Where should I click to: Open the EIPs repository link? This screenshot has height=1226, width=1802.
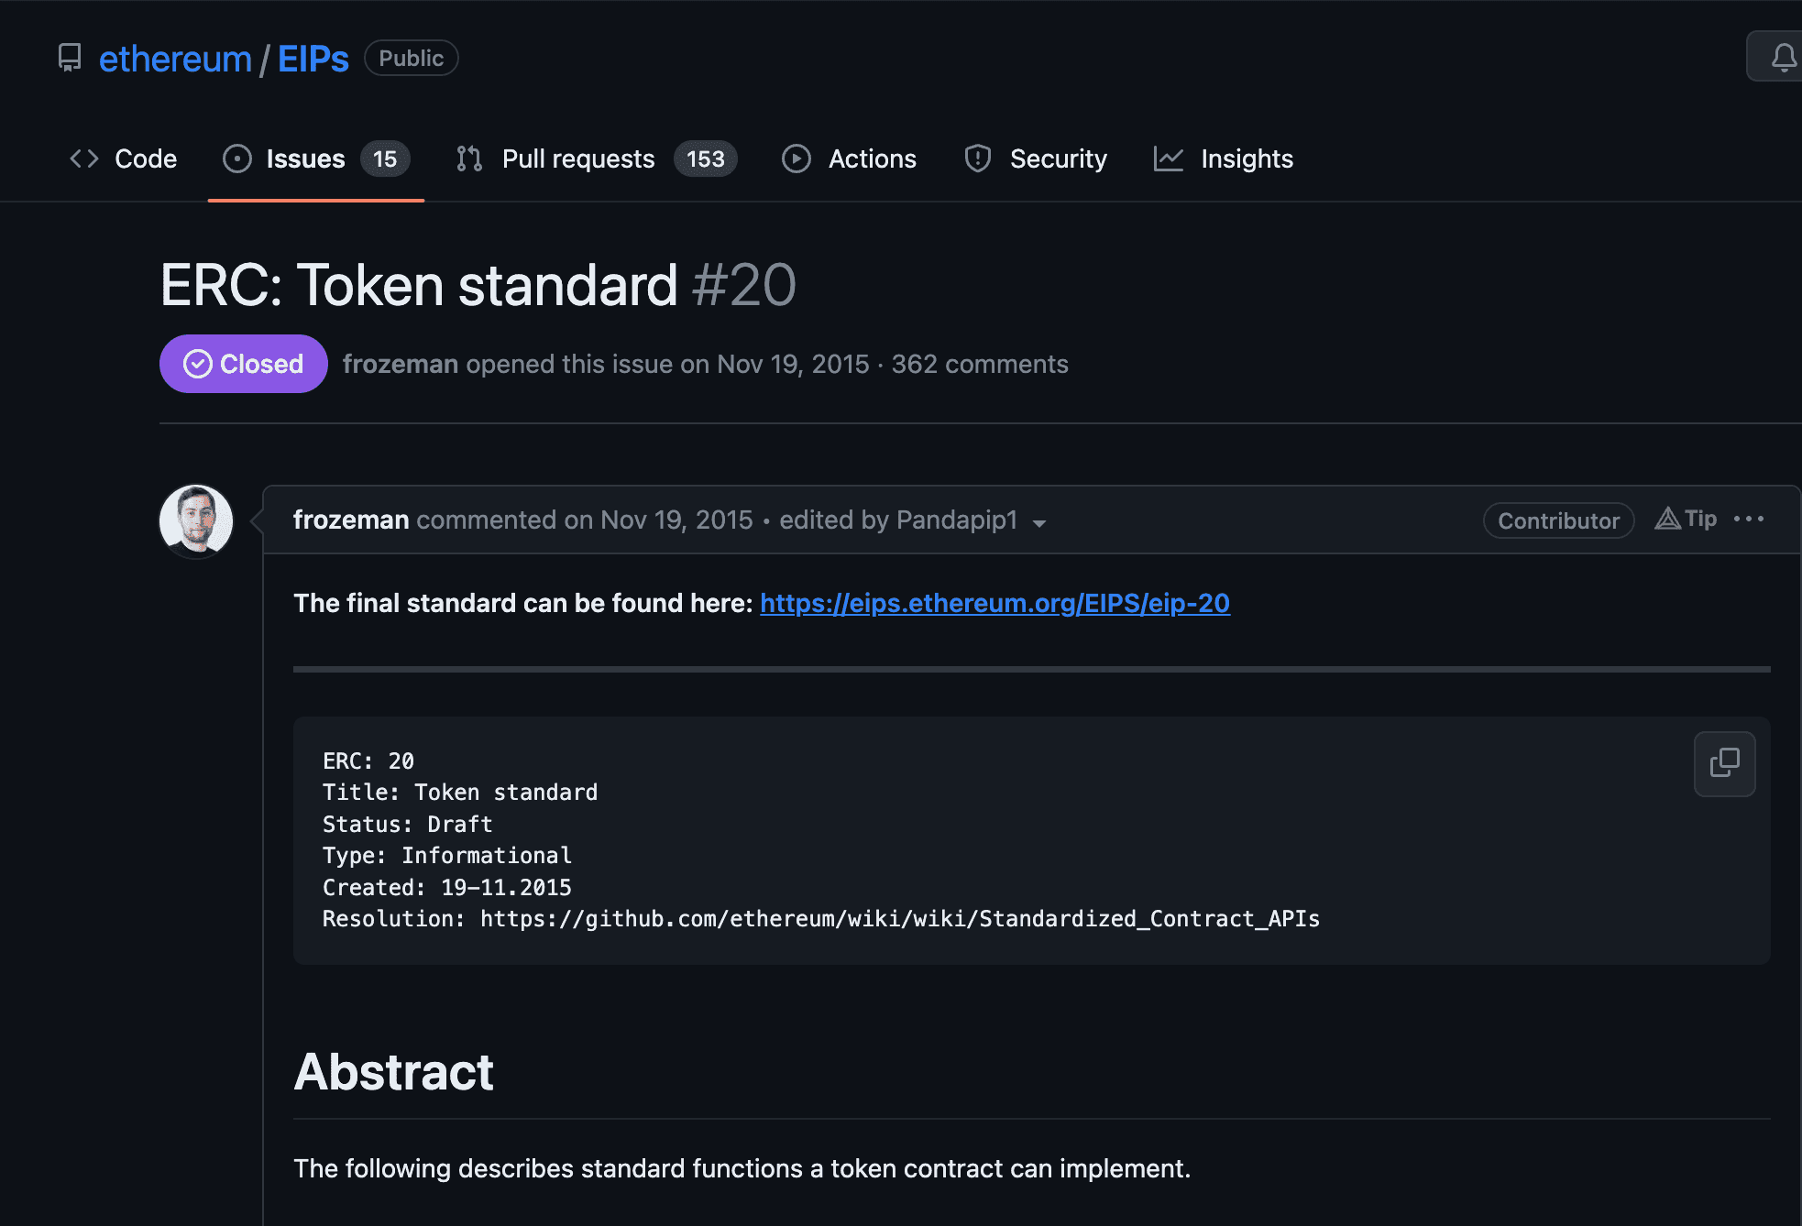coord(313,57)
